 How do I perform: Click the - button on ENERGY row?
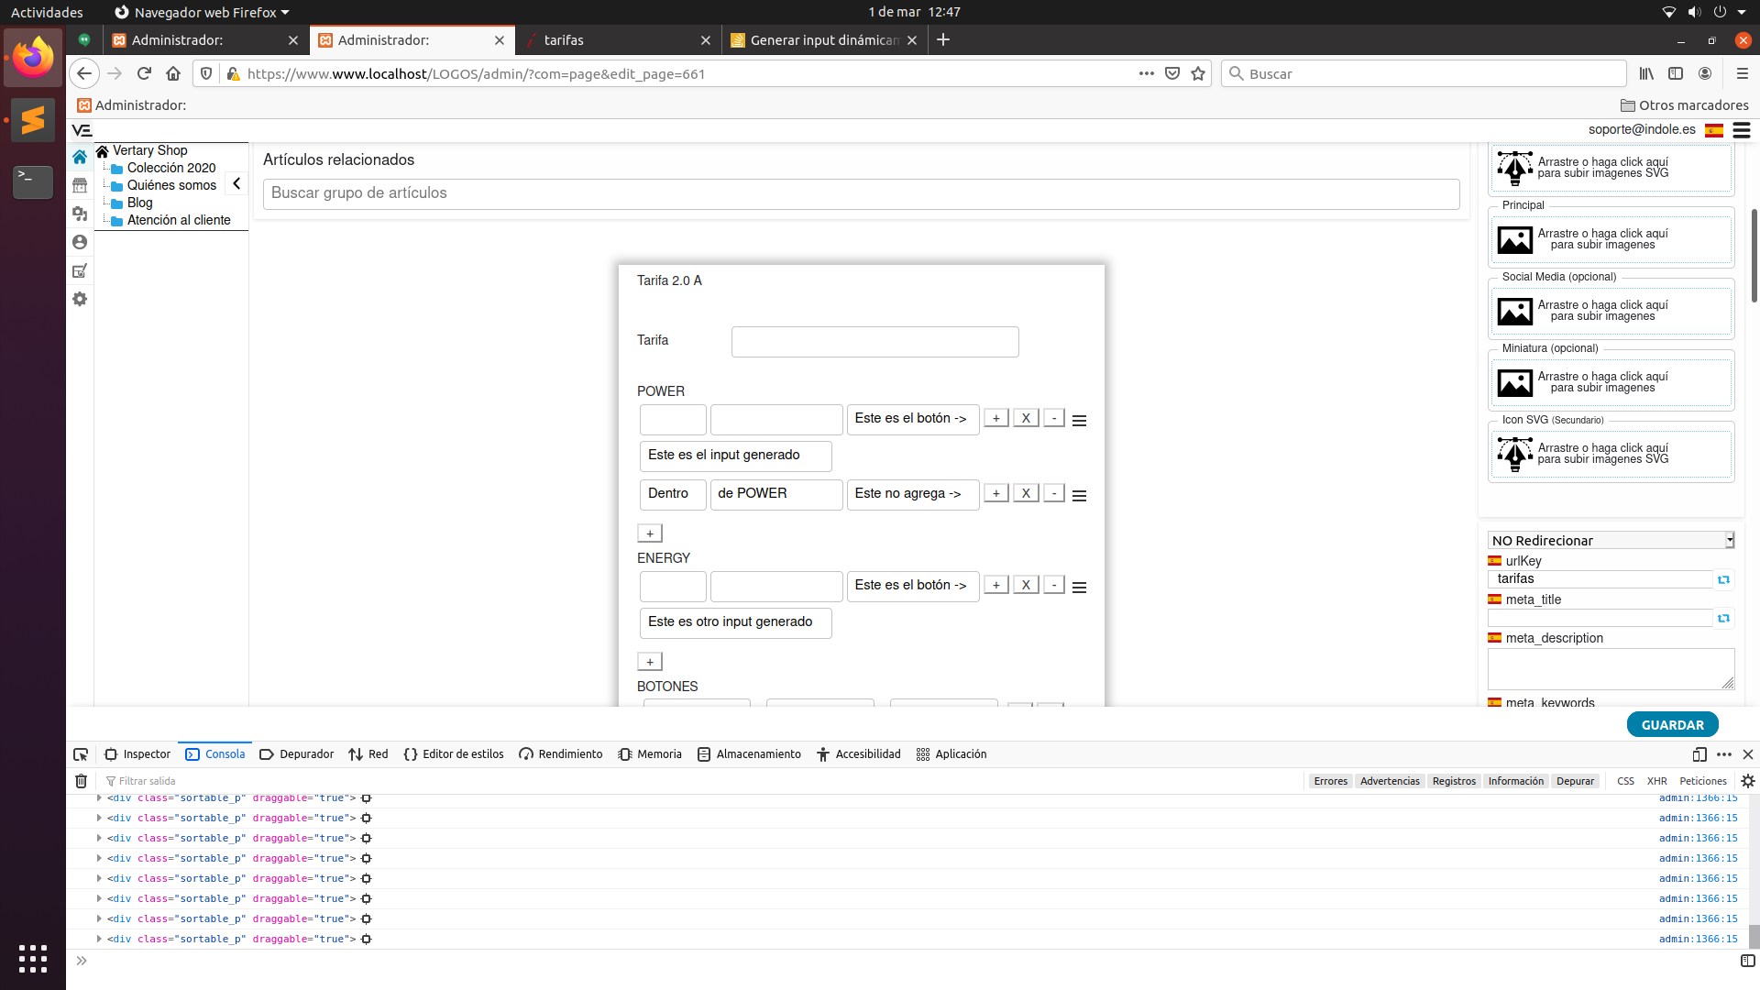coord(1054,585)
